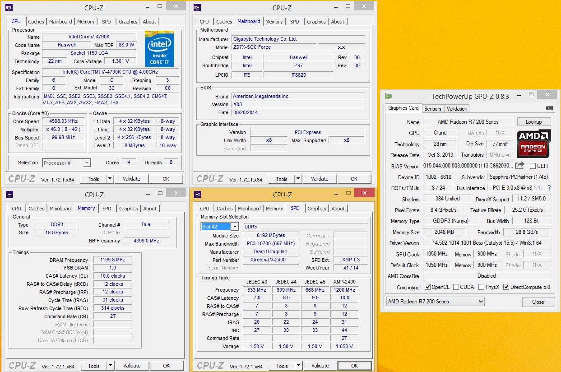This screenshot has width=561, height=372.
Task: Click the Lookup button in GPU-Z
Action: click(x=533, y=122)
